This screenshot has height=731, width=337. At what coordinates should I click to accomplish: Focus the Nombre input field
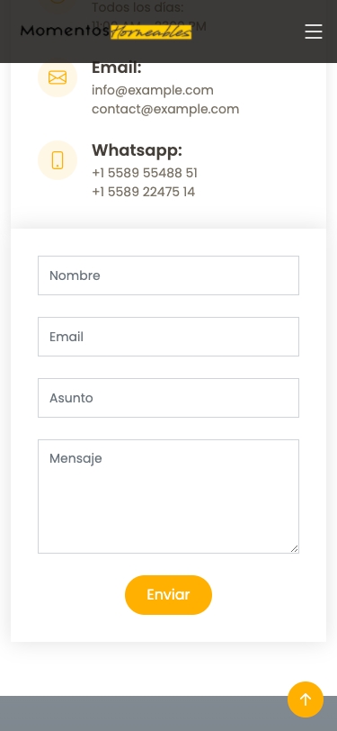169,275
